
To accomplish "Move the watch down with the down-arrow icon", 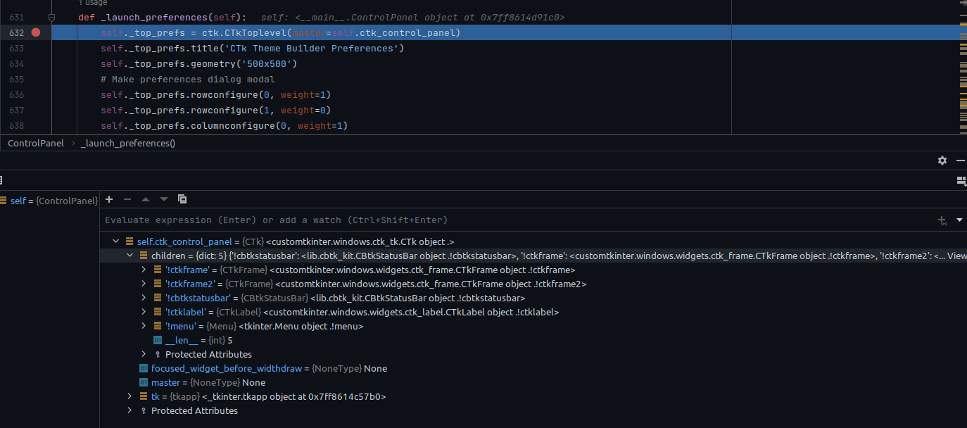I will click(x=163, y=199).
